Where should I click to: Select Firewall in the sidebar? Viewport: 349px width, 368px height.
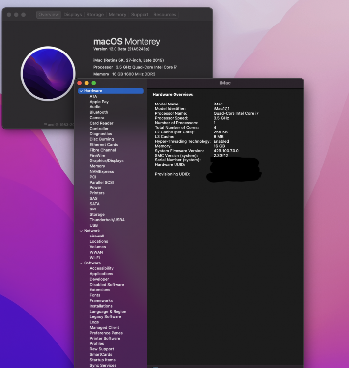(x=97, y=237)
